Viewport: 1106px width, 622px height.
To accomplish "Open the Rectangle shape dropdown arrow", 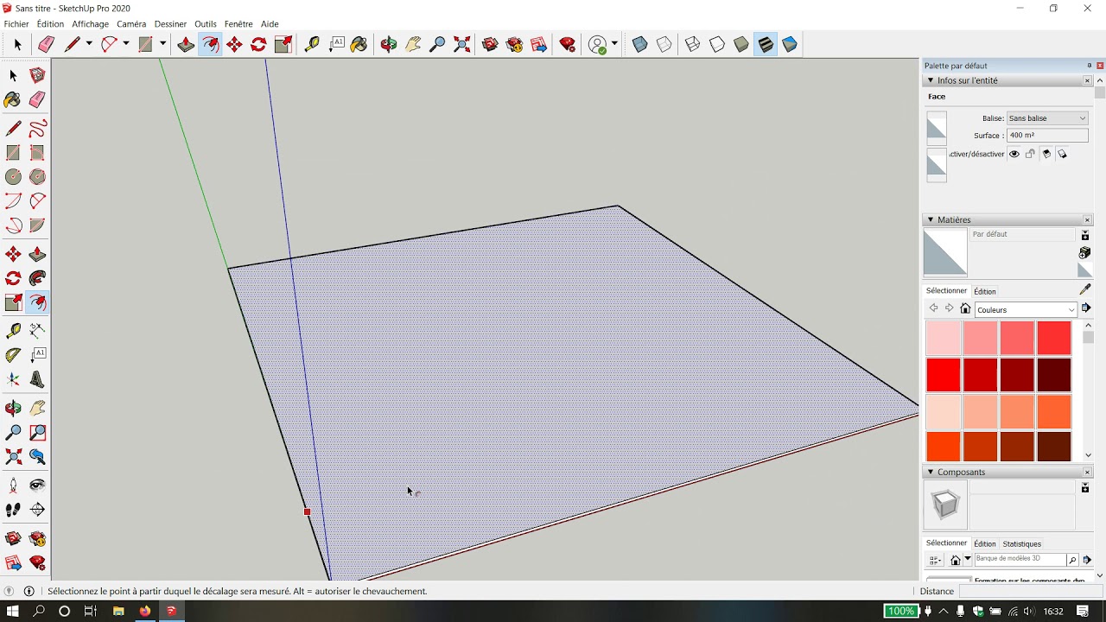I will pyautogui.click(x=162, y=44).
